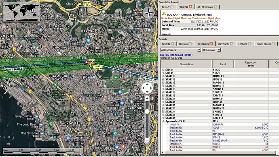Switch to the Logbook tab

click(243, 44)
